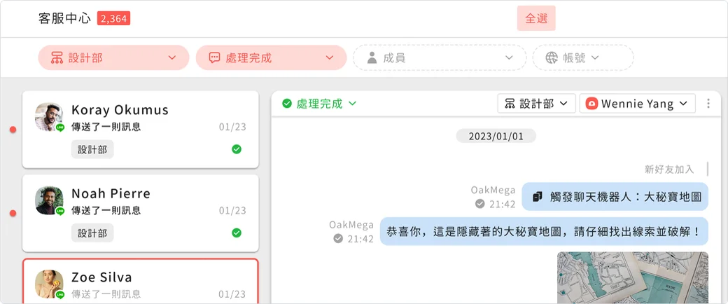
Task: Click the 恭喜你 treasure map message bubble
Action: pos(544,231)
